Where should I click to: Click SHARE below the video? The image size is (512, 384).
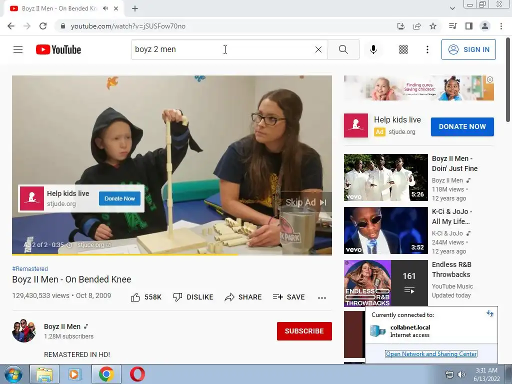(243, 297)
